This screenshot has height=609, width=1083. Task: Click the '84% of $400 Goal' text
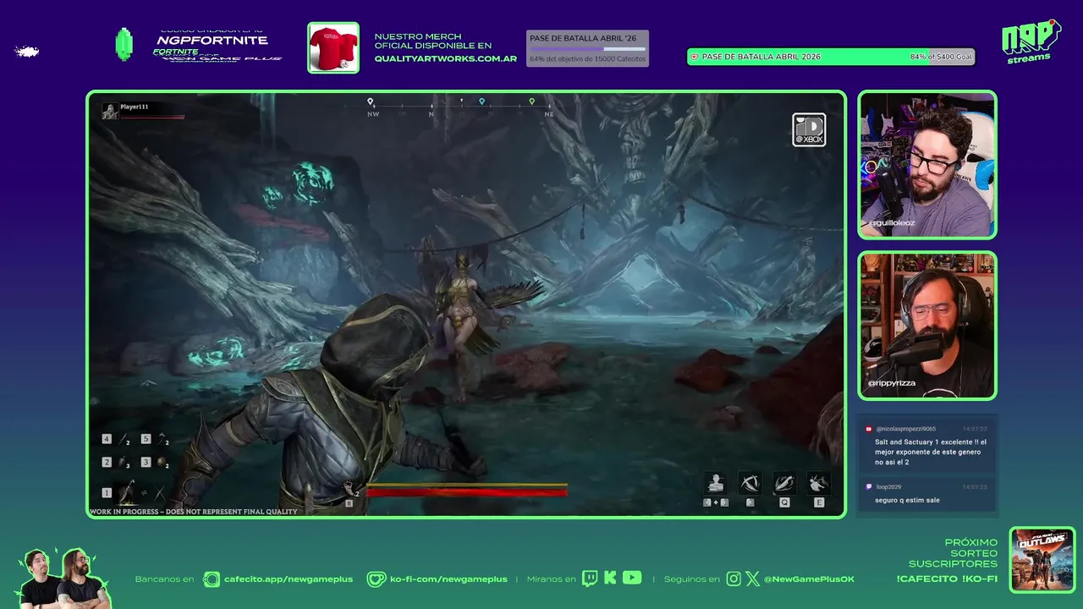[942, 57]
